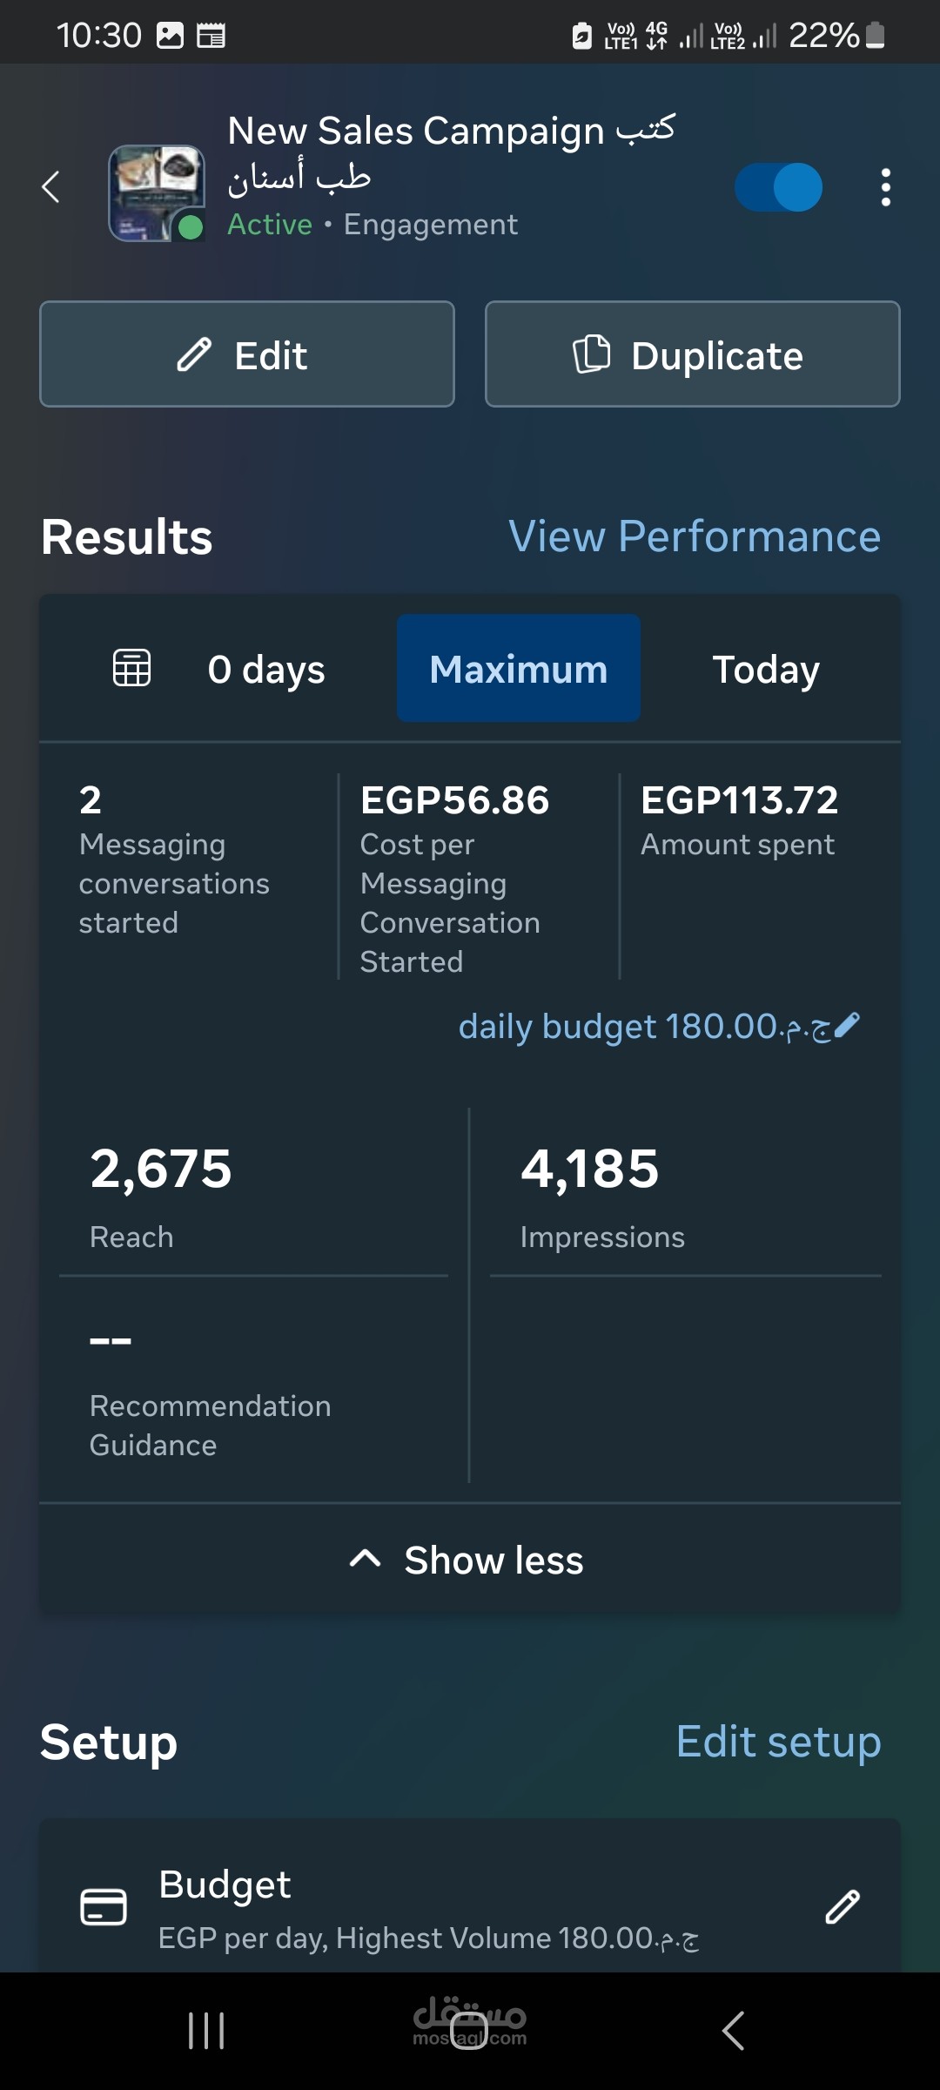Tap the Edit setup link

pos(778,1742)
